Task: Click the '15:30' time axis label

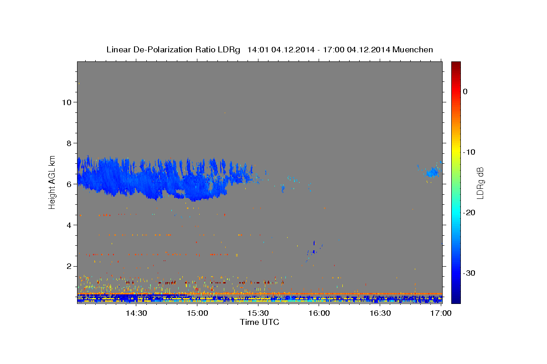Action: point(258,313)
